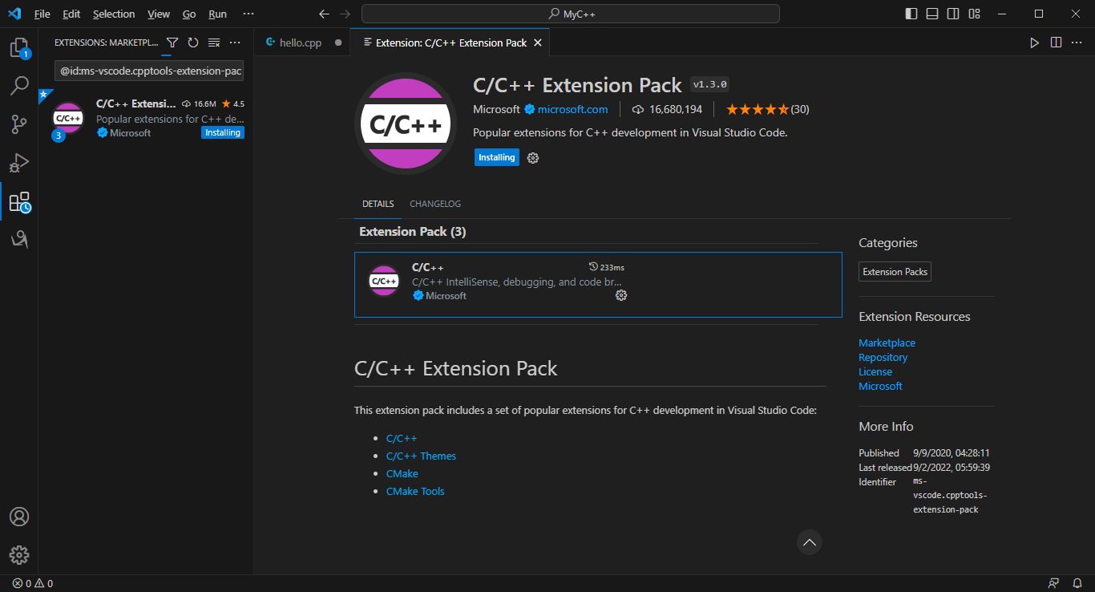Open the View menu
This screenshot has width=1095, height=592.
[159, 14]
